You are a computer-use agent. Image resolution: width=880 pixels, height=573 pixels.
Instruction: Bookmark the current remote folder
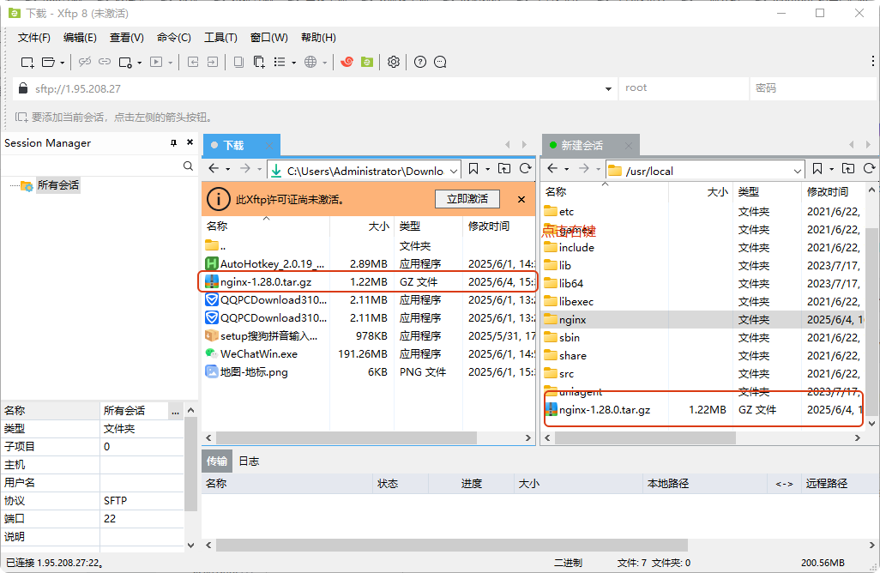(x=817, y=168)
